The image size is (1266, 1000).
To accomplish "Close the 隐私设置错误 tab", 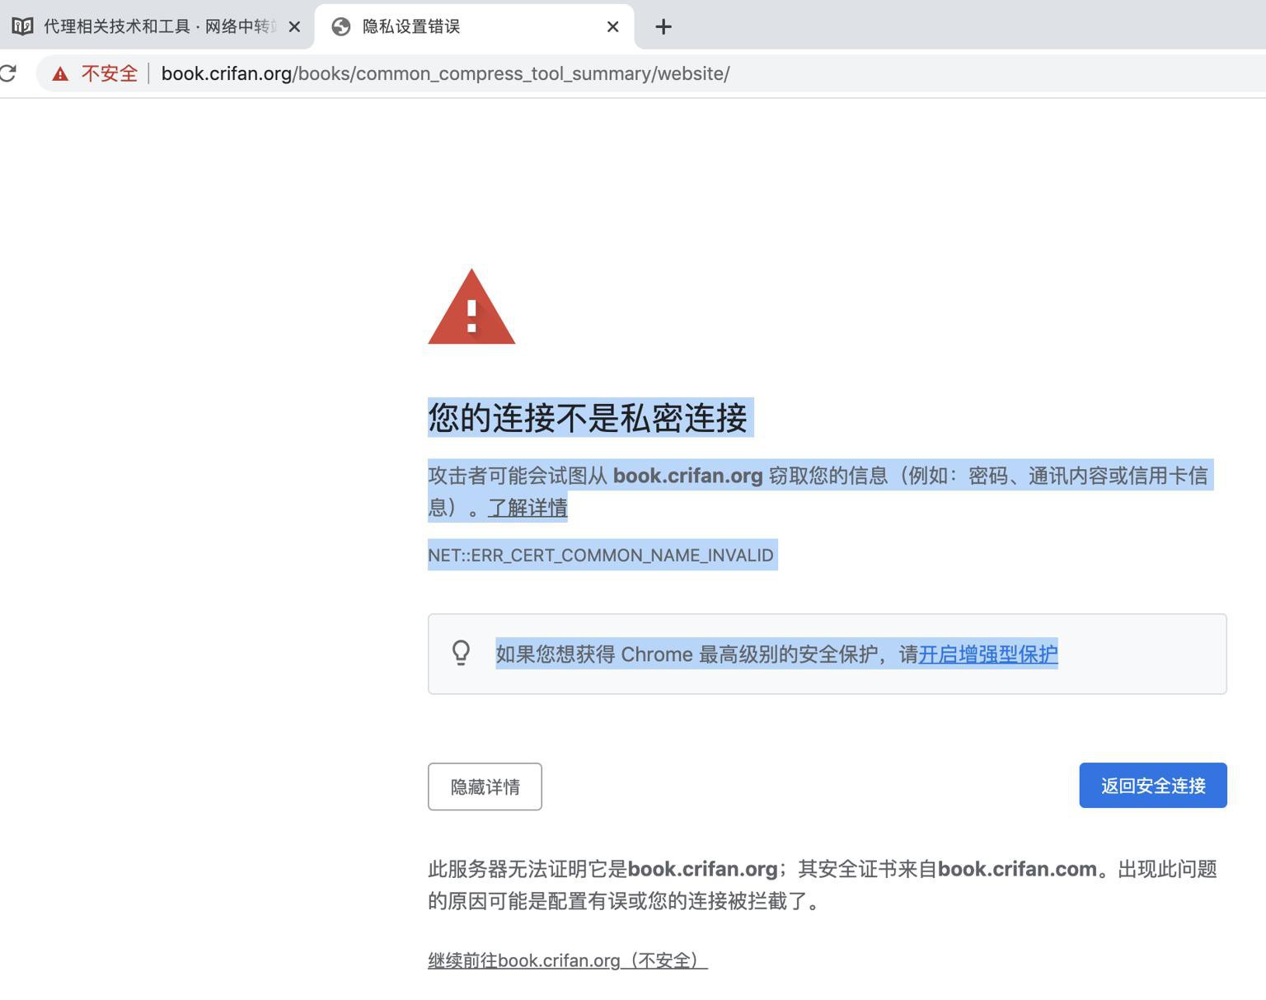I will coord(612,27).
